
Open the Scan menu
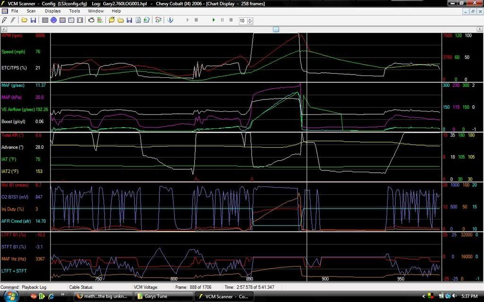coord(31,10)
